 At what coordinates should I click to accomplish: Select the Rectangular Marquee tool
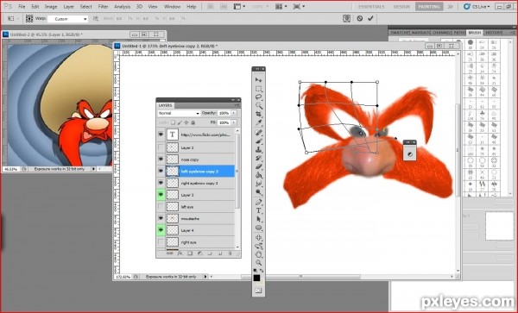pyautogui.click(x=258, y=89)
